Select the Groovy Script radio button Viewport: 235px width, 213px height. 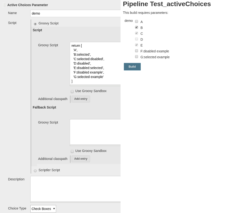pyautogui.click(x=35, y=24)
